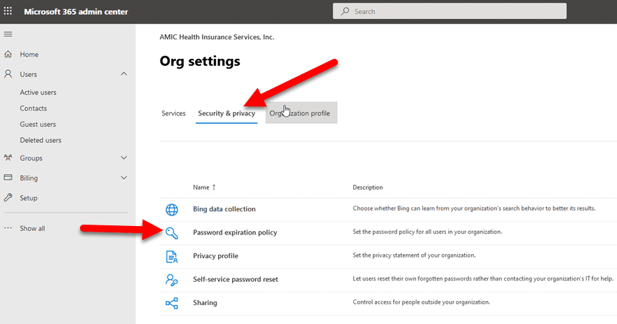Click the Org settings heading
Image resolution: width=617 pixels, height=324 pixels.
[200, 62]
